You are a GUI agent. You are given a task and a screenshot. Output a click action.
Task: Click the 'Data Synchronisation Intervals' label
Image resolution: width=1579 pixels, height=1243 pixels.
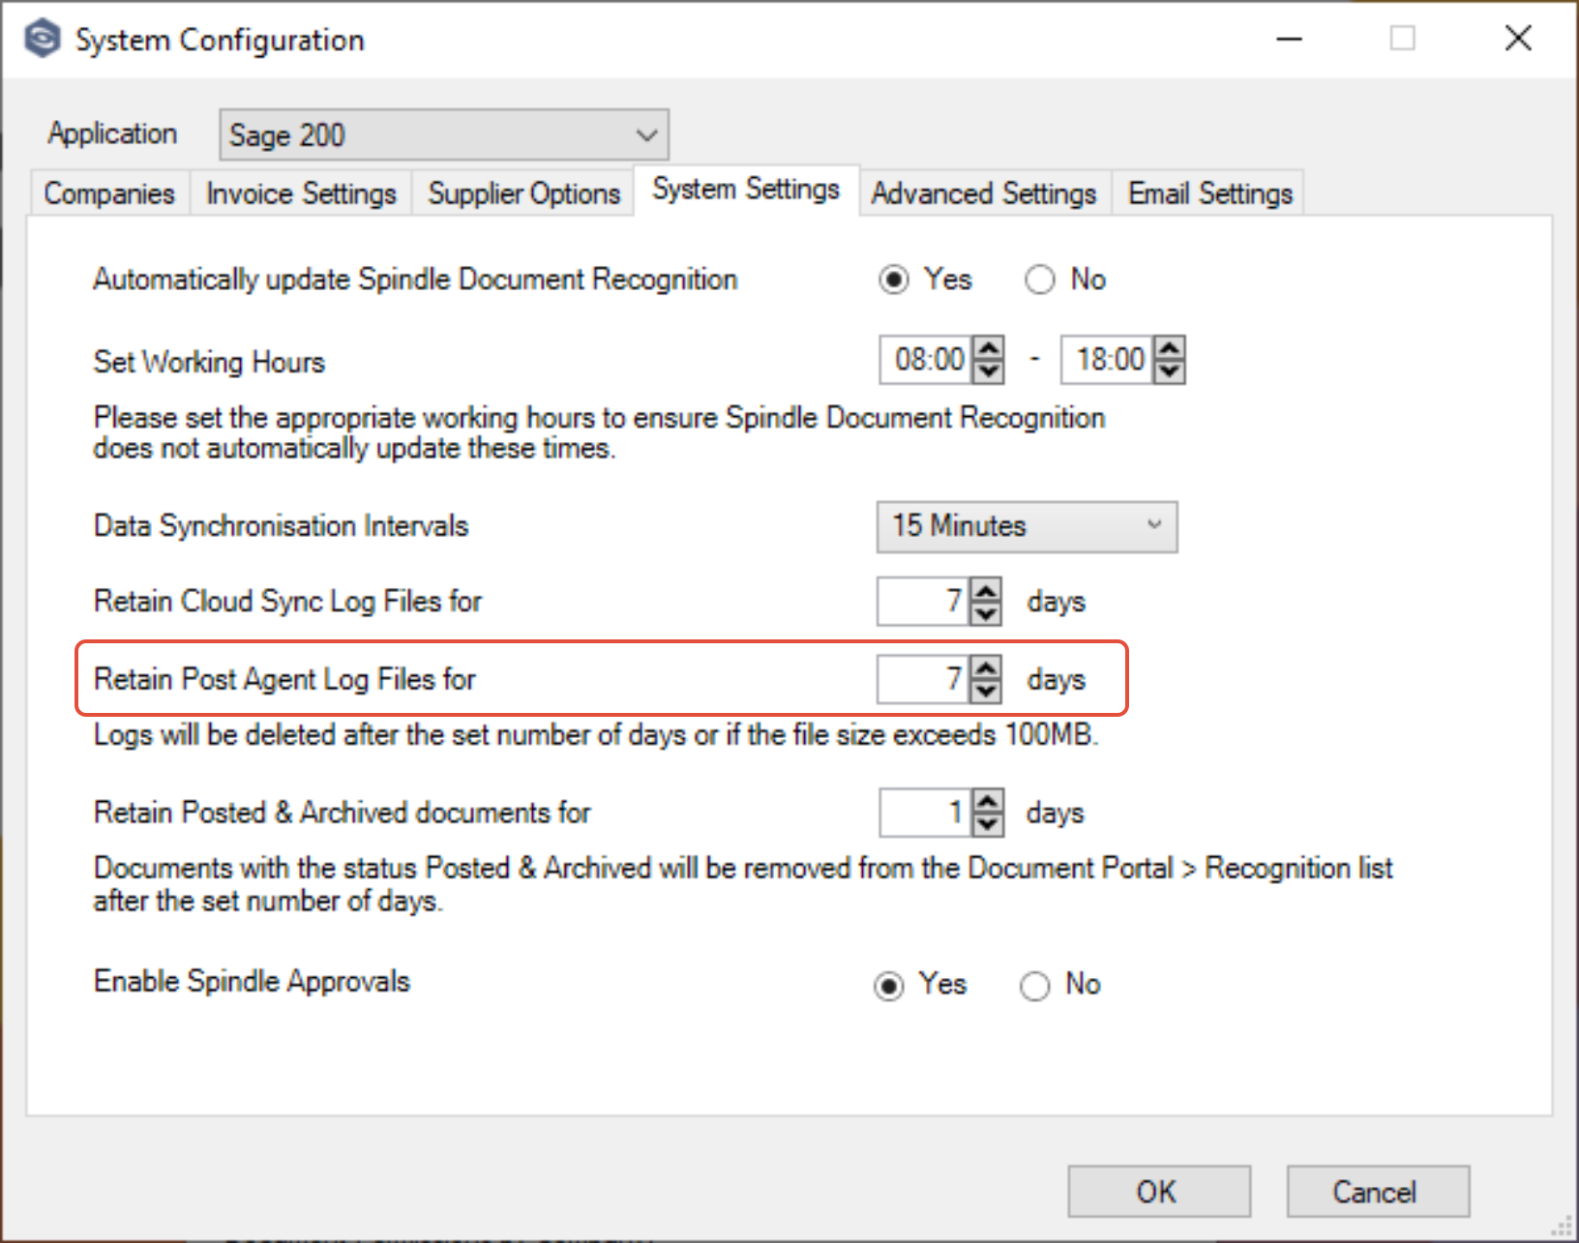(281, 526)
